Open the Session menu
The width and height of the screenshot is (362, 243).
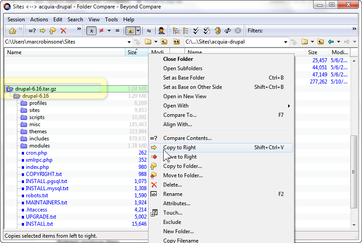[x=16, y=20]
